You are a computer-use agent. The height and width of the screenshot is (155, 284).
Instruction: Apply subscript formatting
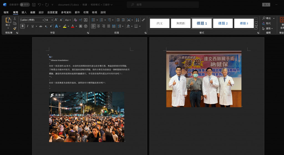coord(46,26)
